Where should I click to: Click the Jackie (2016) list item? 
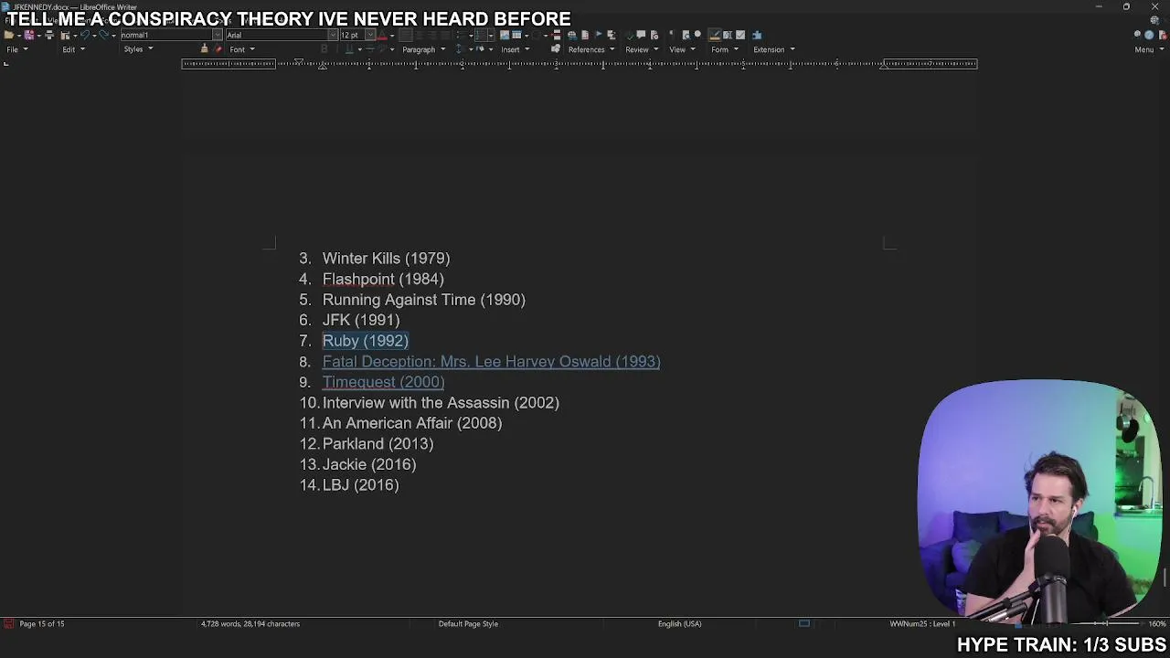(369, 464)
